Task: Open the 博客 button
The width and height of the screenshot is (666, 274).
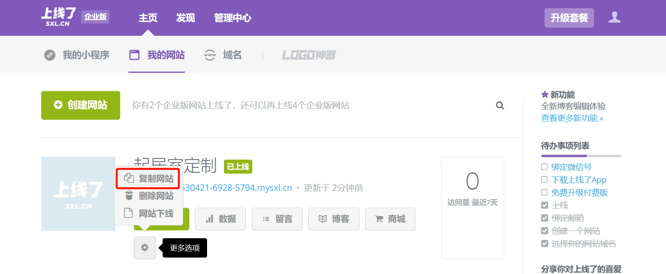Action: 334,219
